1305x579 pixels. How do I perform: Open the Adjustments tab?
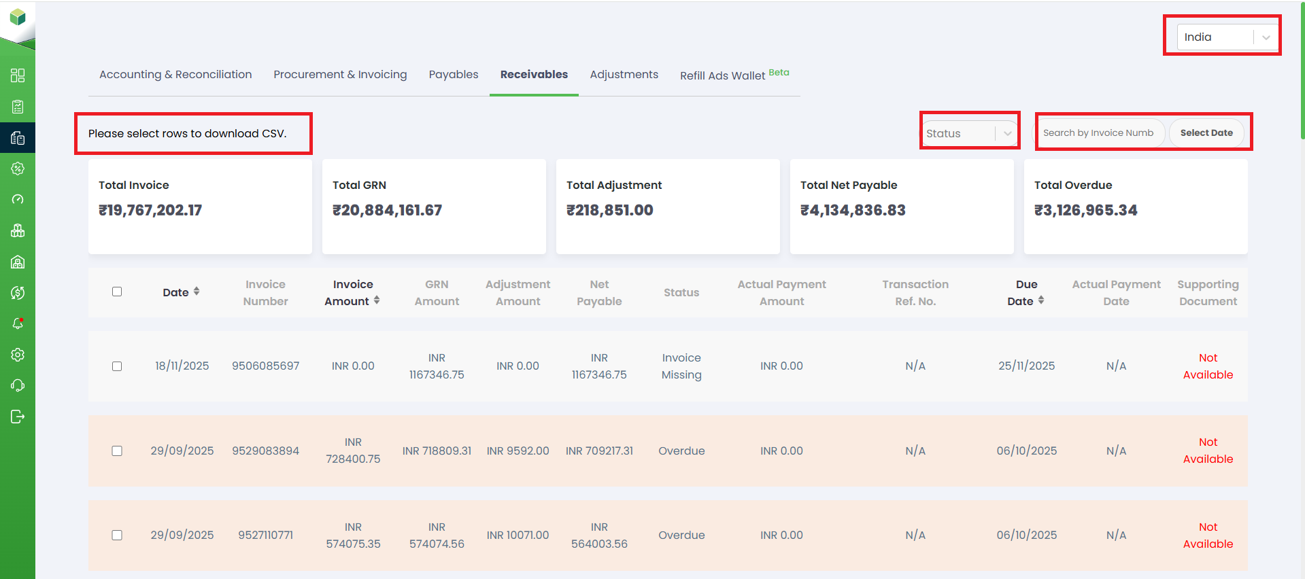624,75
